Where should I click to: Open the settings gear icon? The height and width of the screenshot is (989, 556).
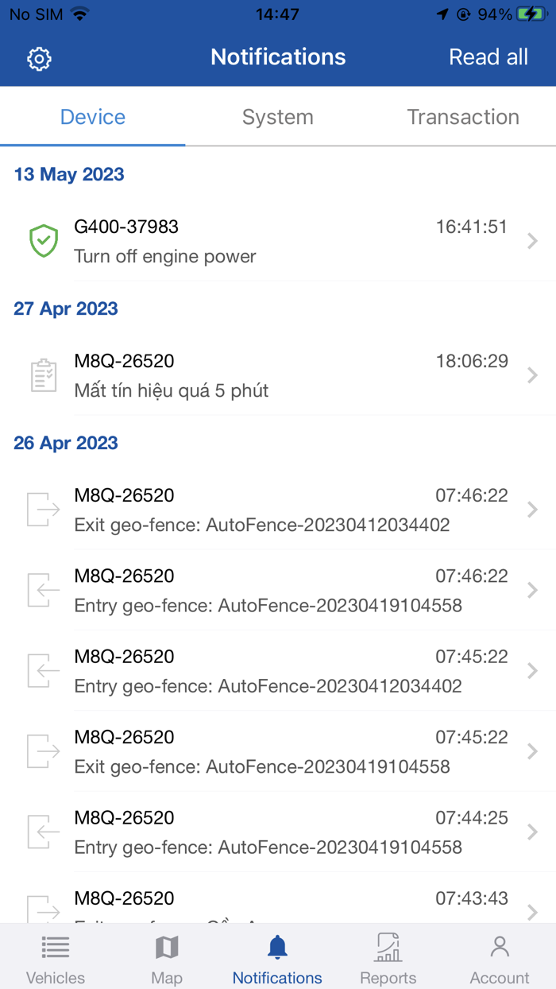[x=38, y=58]
